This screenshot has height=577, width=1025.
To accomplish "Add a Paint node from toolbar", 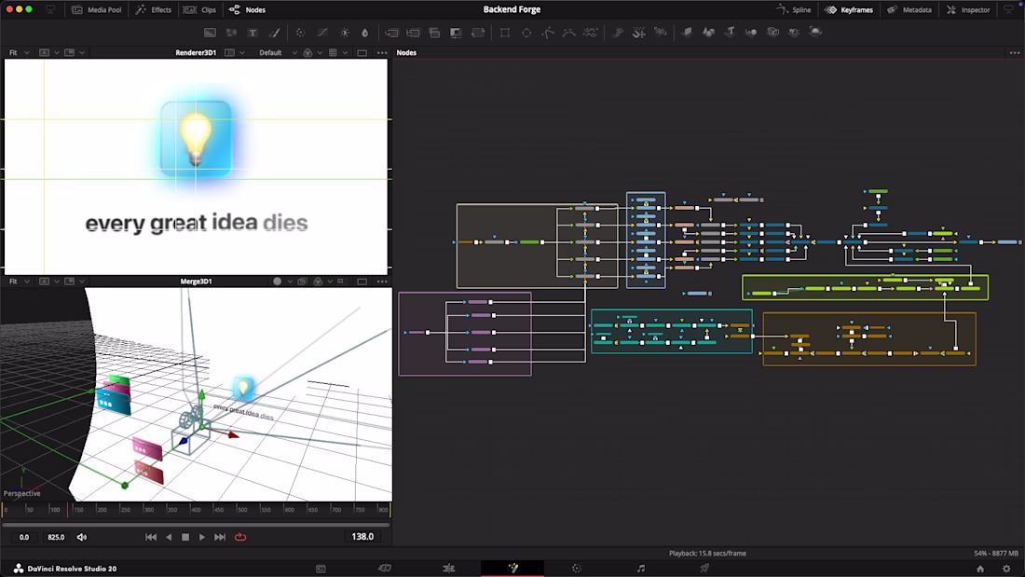I will tap(275, 32).
